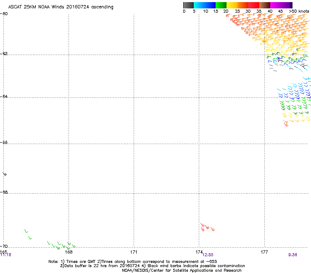Viewport: 311px width, 273px height.
Task: Select the NOAA/NESDIS credit line
Action: [x=182, y=270]
